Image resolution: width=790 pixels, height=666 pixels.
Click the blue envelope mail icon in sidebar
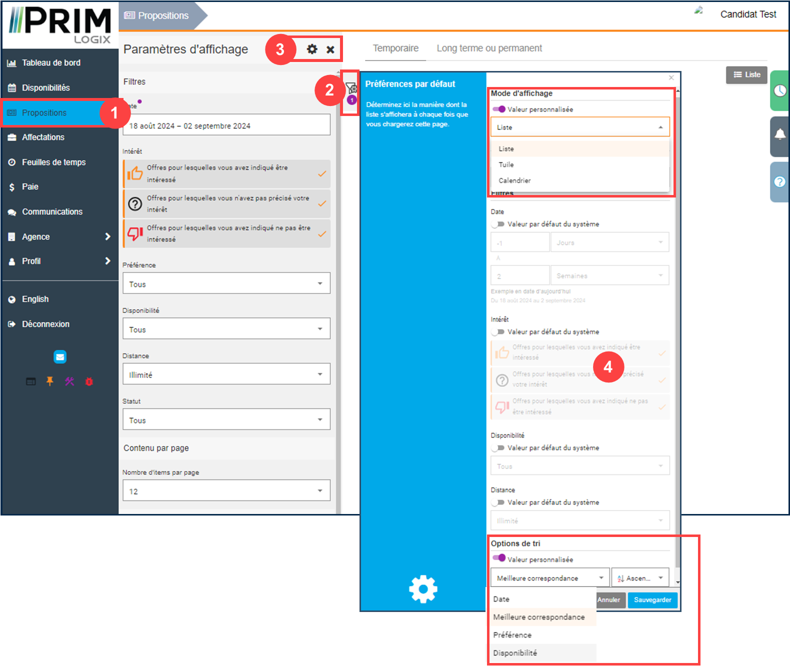(x=60, y=357)
